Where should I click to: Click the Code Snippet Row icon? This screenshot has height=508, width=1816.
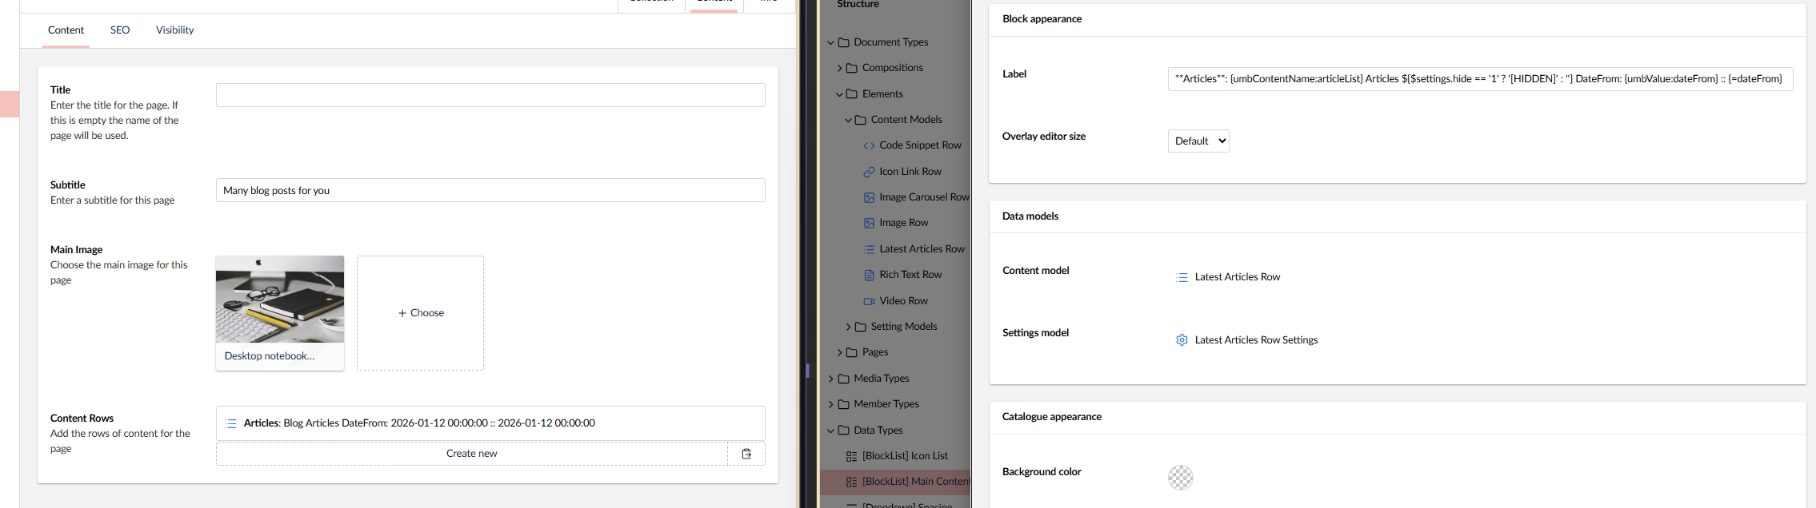pos(869,145)
